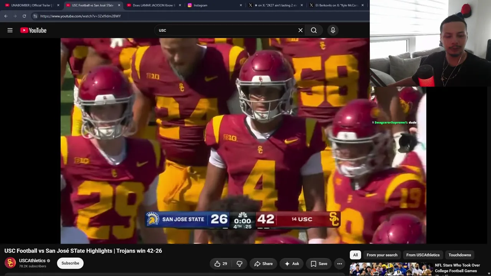
Task: Open "NFL Stars Who Took Over" video title
Action: tap(458, 268)
